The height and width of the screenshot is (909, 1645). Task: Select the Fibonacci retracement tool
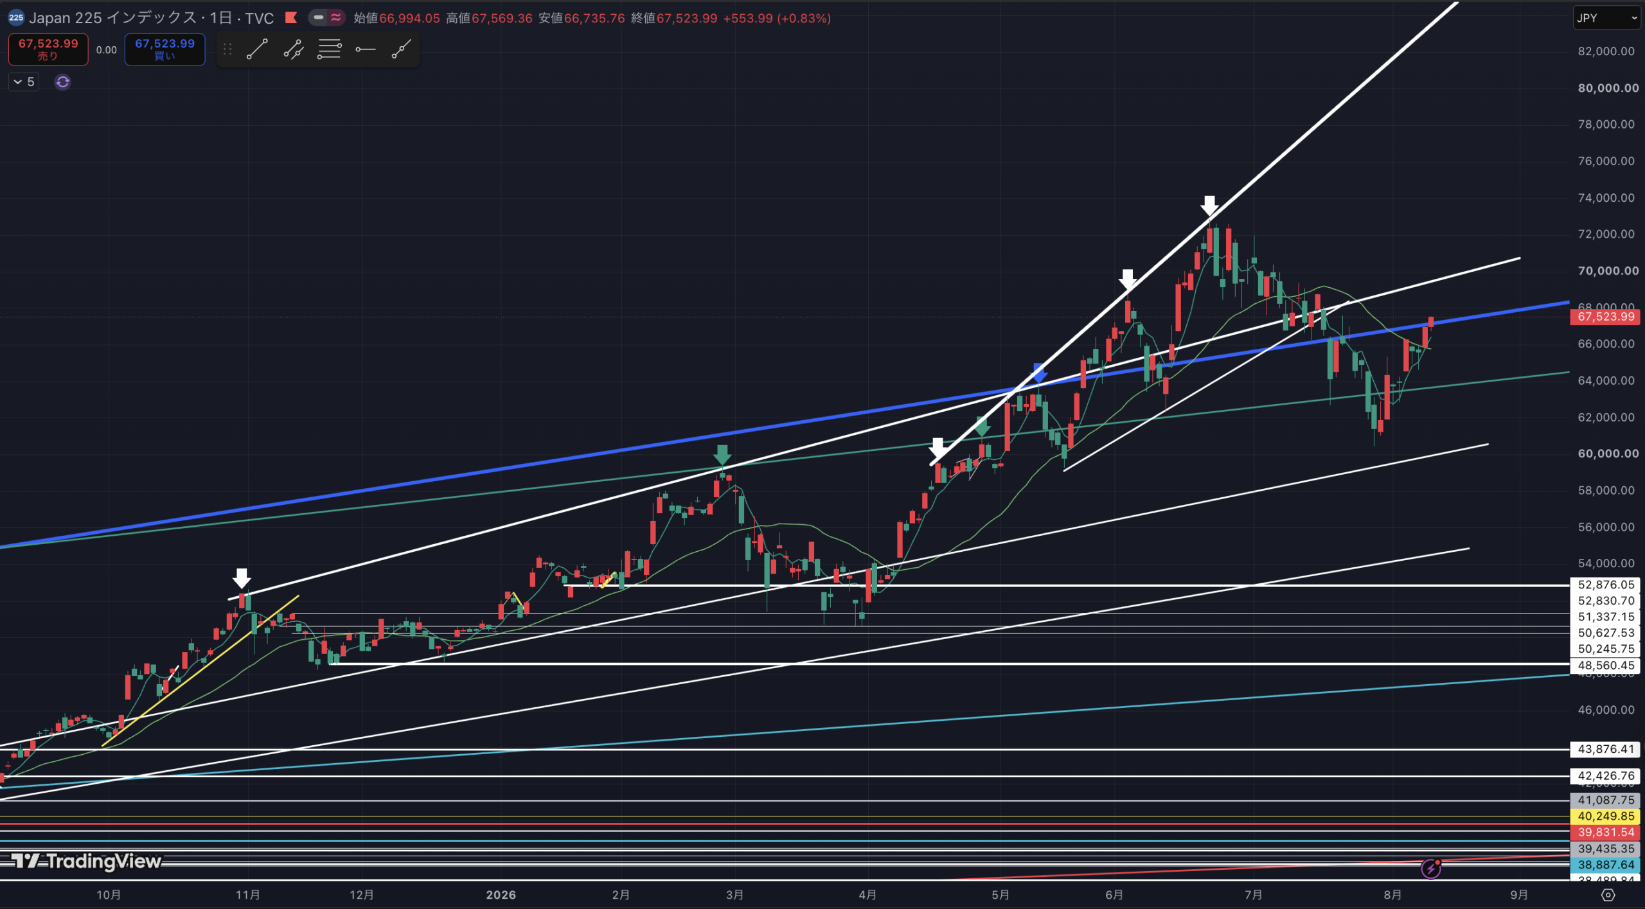(x=329, y=49)
